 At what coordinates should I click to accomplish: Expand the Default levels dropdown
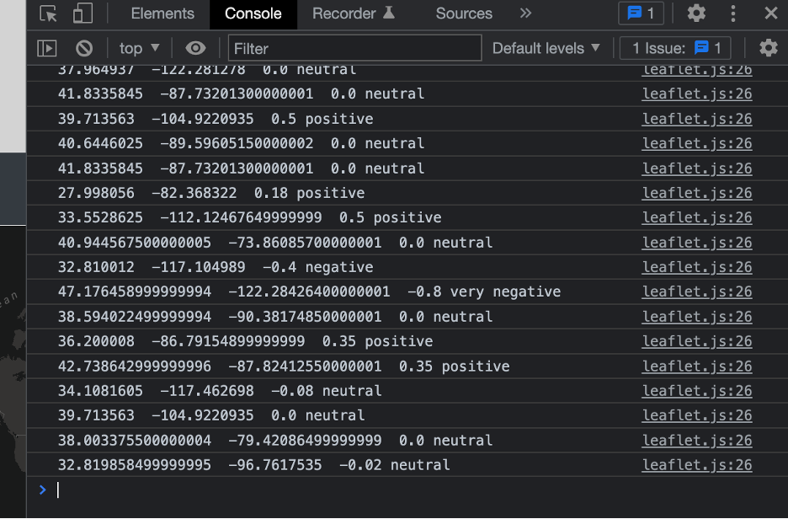point(546,48)
